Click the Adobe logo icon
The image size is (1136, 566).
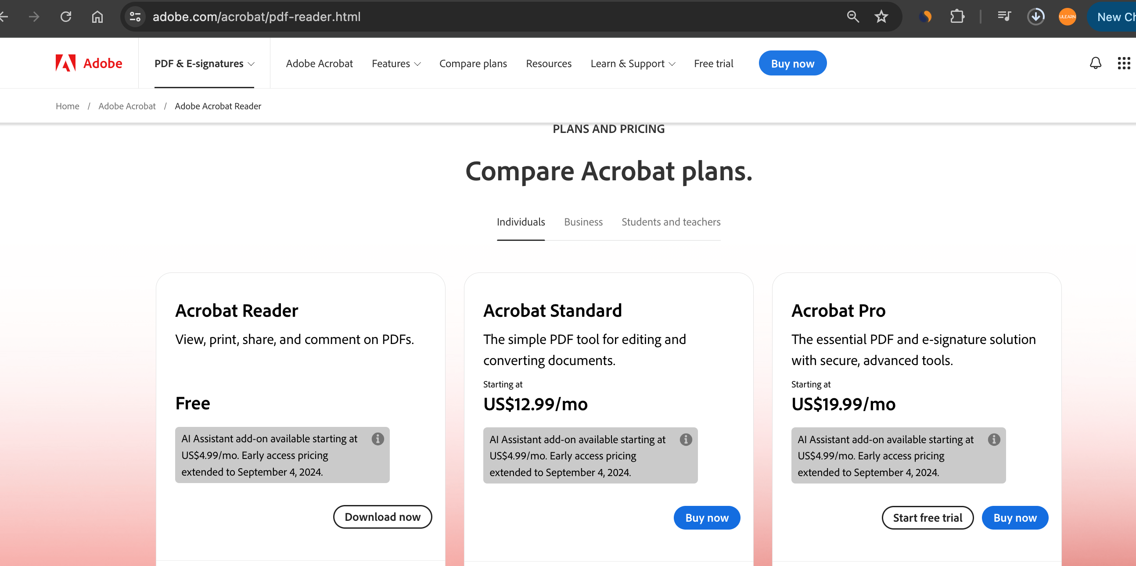[65, 63]
